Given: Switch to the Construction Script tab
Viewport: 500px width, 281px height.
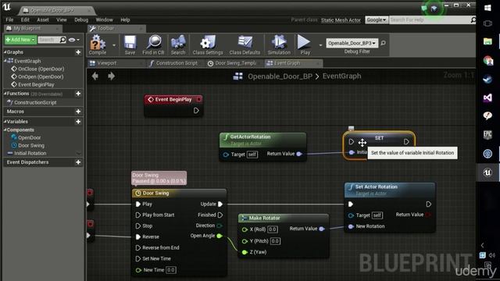Looking at the screenshot, I should point(177,63).
